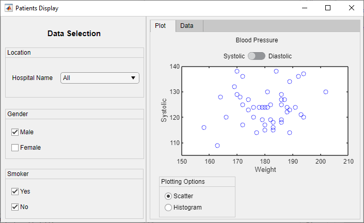Enable the Female gender checkbox
Viewport: 364px width, 223px height.
tap(15, 148)
